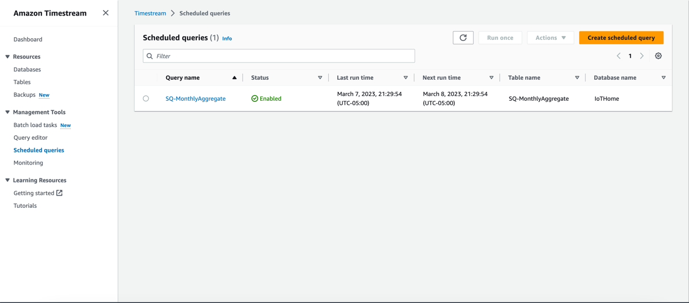Click the page number 1 indicator
Screen dimensions: 689x303
click(630, 56)
